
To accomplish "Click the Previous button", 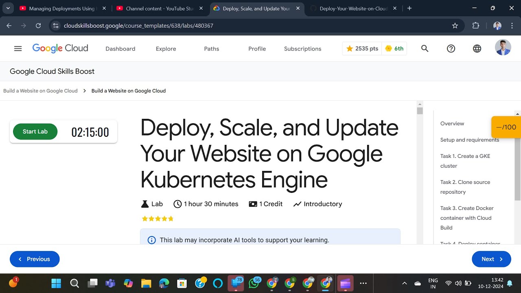I will [x=35, y=259].
